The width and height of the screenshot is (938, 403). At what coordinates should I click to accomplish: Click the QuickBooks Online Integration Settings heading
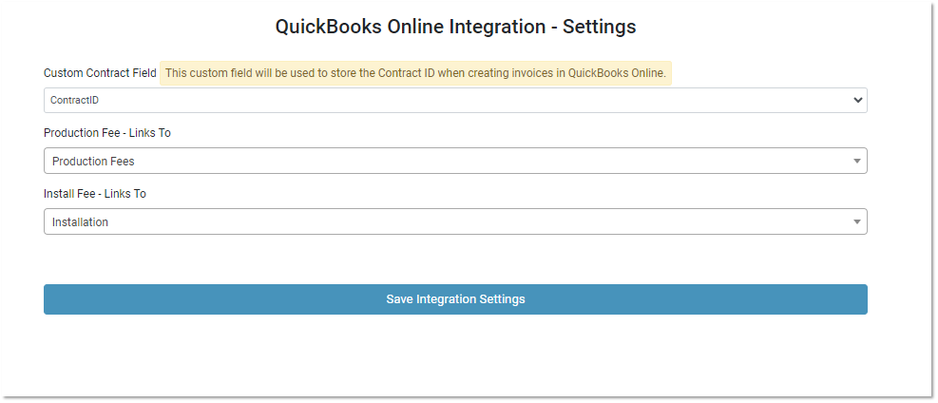[455, 27]
